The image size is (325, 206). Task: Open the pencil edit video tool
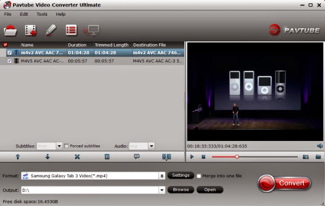pyautogui.click(x=51, y=30)
